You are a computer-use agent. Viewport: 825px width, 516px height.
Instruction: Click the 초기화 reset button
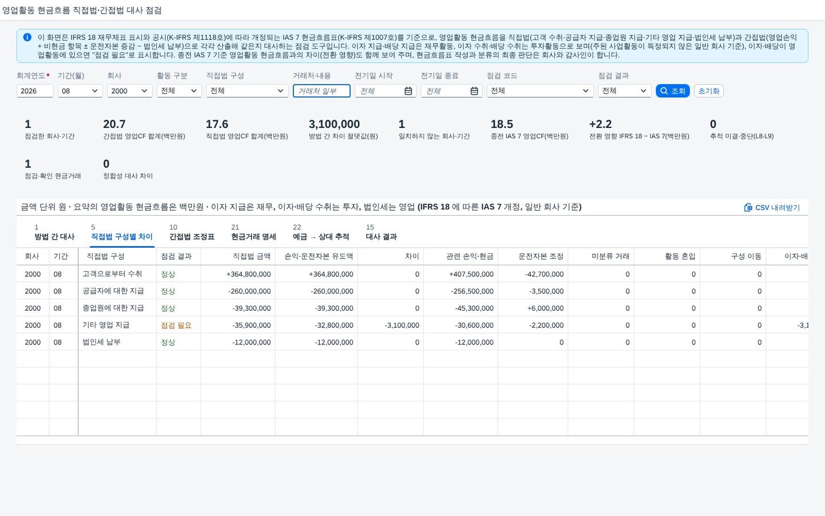[x=709, y=91]
